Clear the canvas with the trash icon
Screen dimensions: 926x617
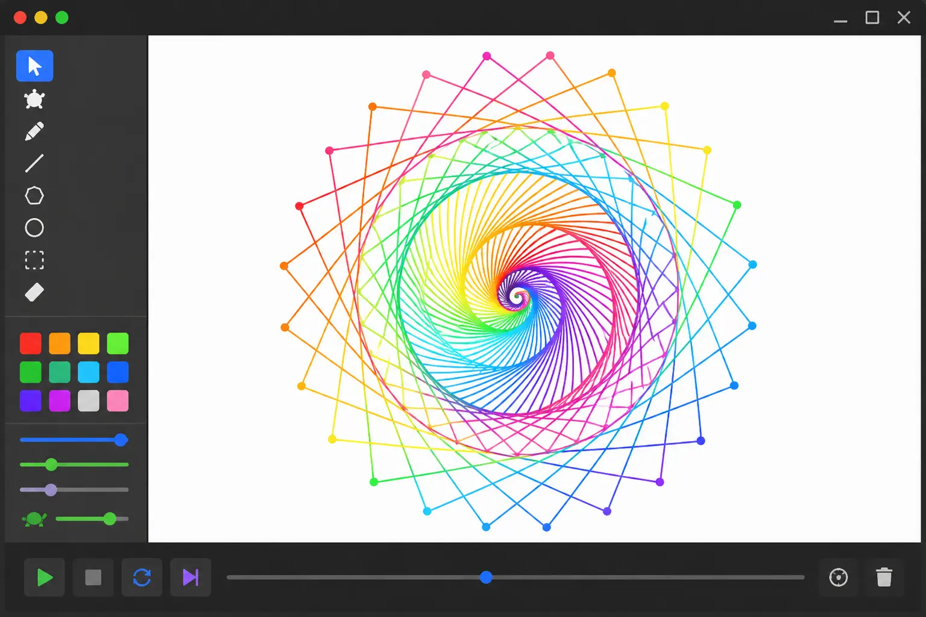coord(884,577)
